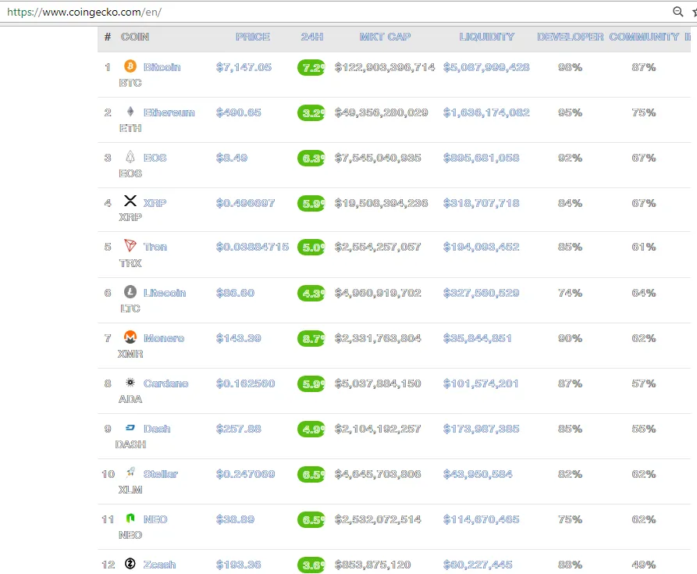Open the Stellar coin page link
This screenshot has width=697, height=574.
pos(161,474)
